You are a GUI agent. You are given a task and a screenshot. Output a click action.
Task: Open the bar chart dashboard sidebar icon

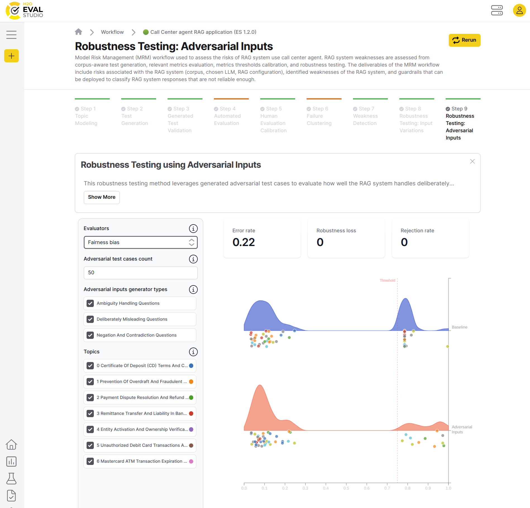11,462
